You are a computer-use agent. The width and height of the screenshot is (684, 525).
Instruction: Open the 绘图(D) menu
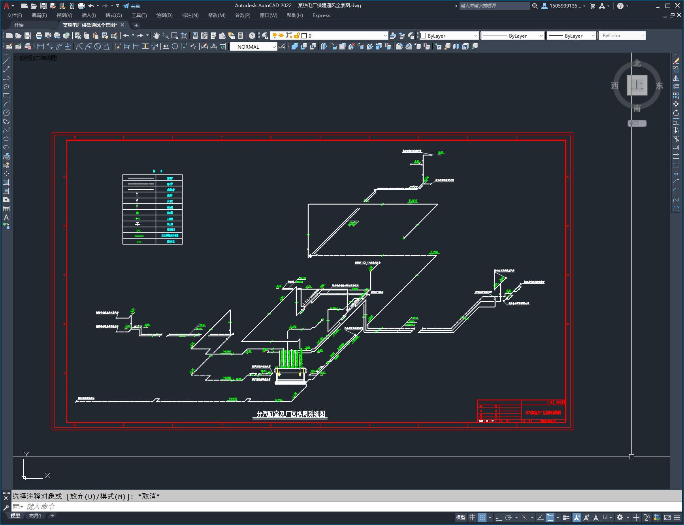(164, 15)
